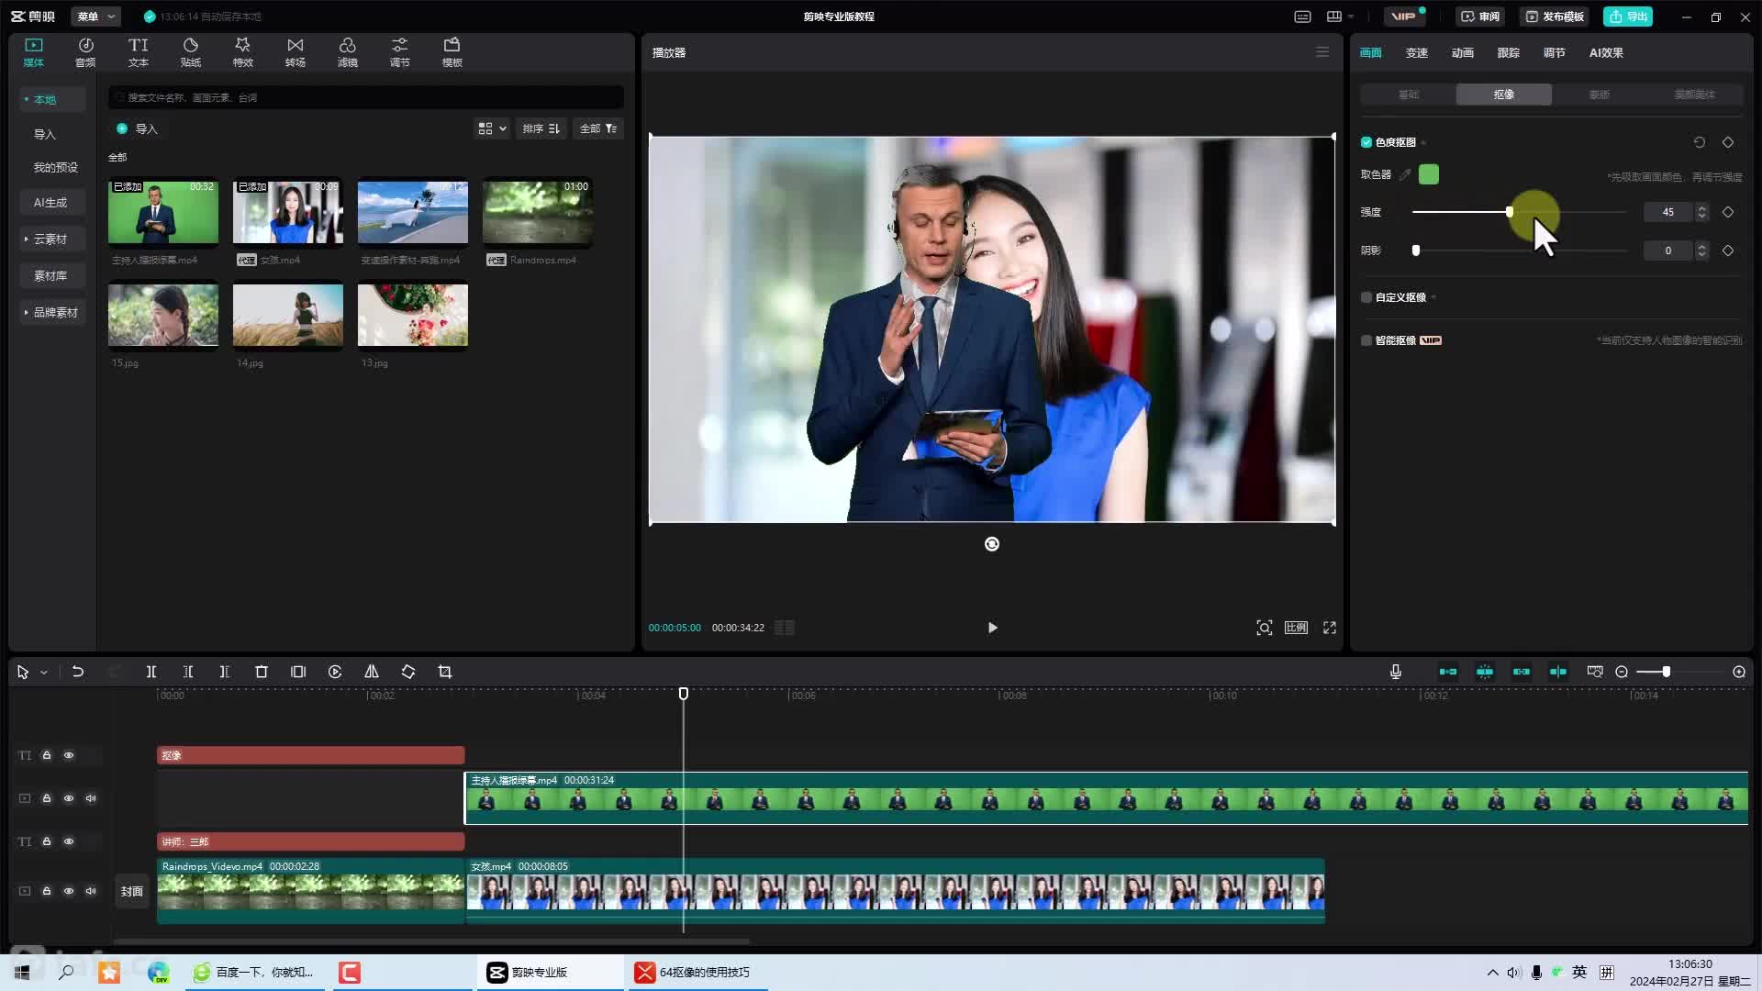Switch to the 动画 animation tab
The height and width of the screenshot is (991, 1762).
(1463, 52)
